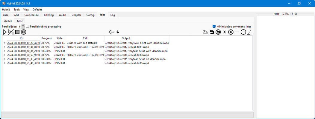Click the circled minus icon

(243, 32)
